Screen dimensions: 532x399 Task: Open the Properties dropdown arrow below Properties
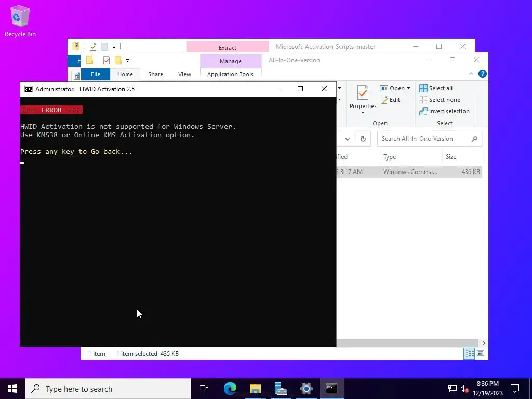[363, 113]
